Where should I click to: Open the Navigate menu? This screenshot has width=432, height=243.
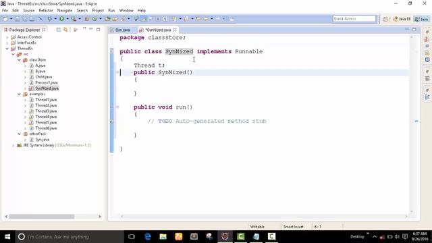(65, 11)
